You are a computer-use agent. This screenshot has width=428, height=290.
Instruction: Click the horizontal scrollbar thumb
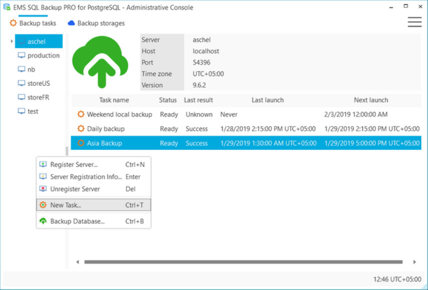click(x=243, y=262)
